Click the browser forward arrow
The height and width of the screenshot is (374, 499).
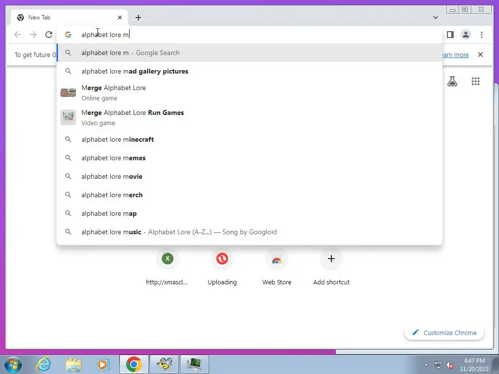[33, 35]
